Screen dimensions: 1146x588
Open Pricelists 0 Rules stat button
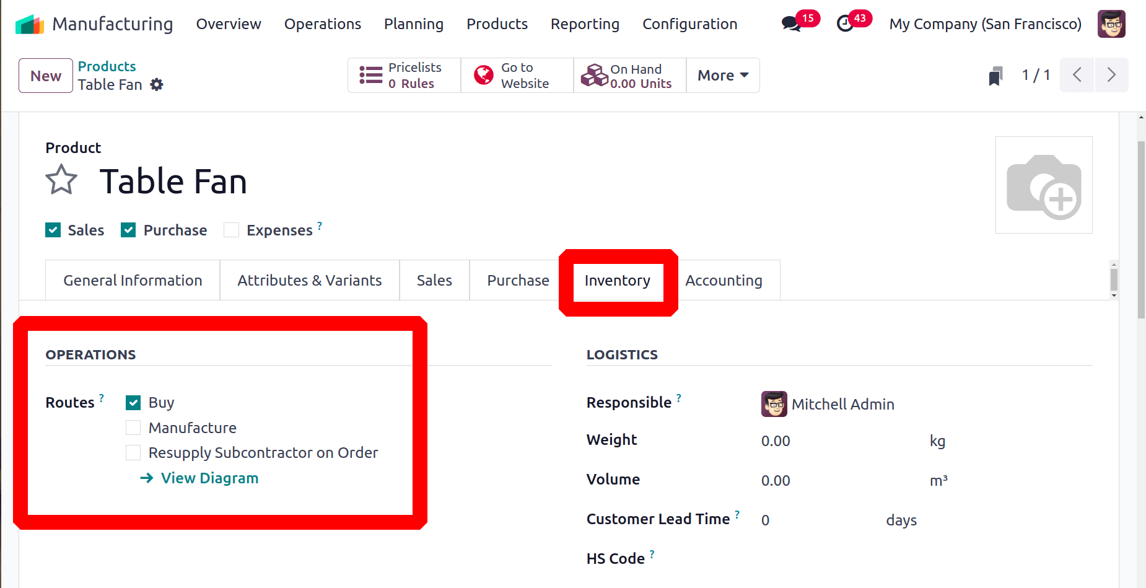[405, 75]
